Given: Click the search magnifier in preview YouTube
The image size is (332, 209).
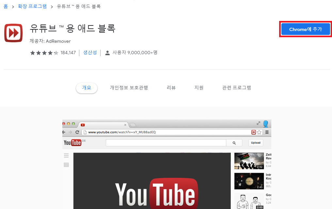Looking at the screenshot, I should [x=234, y=143].
